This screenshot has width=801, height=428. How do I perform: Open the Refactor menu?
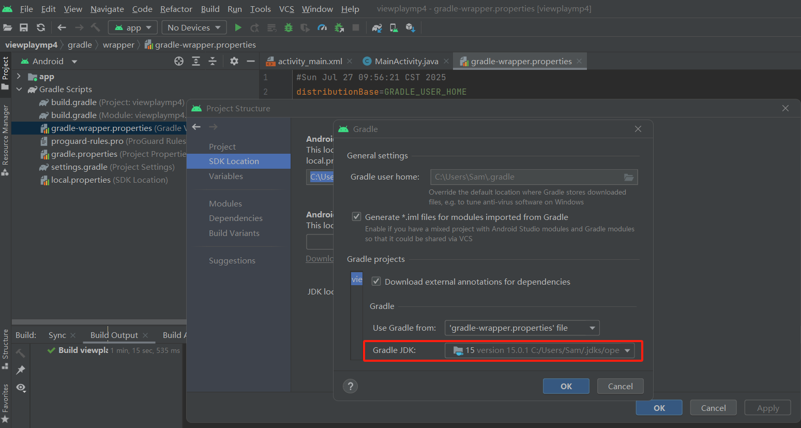point(176,9)
